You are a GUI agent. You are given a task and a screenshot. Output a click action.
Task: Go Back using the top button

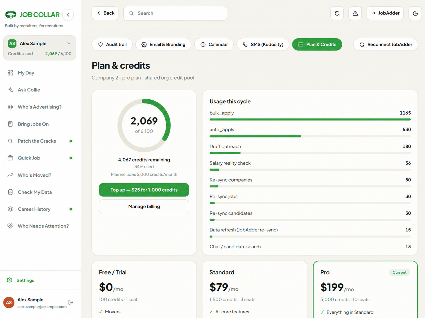pos(105,13)
